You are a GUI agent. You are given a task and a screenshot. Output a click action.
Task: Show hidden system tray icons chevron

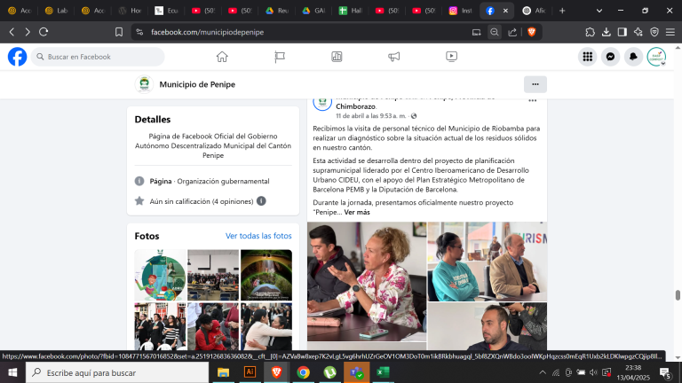(x=543, y=372)
